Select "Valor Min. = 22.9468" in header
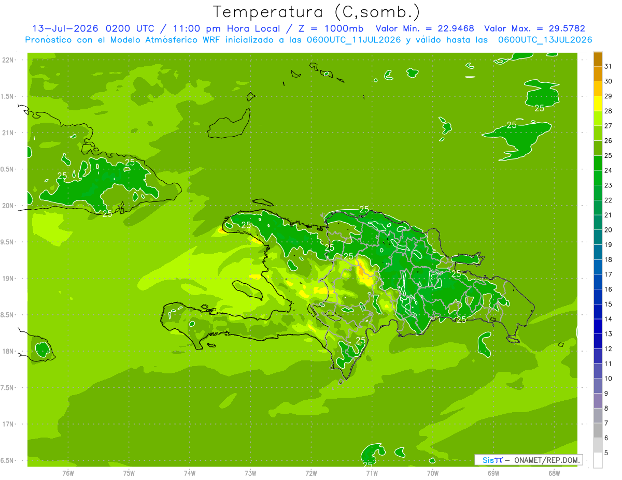This screenshot has height=480, width=622. click(425, 28)
